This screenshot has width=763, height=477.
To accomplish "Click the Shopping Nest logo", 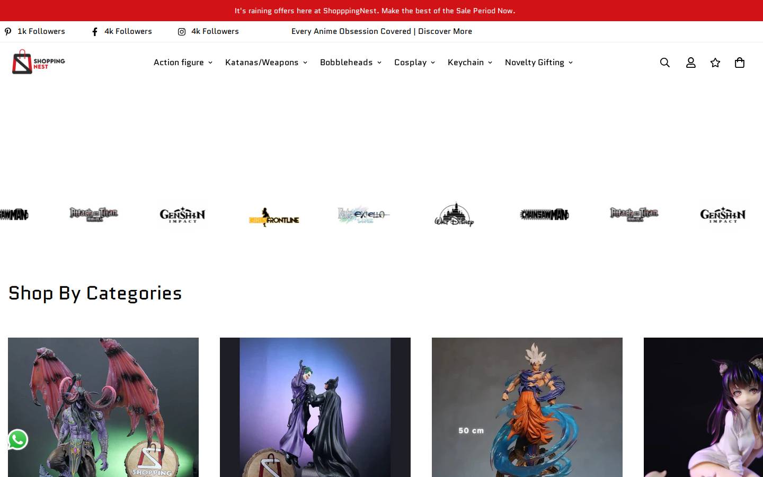I will (x=38, y=62).
